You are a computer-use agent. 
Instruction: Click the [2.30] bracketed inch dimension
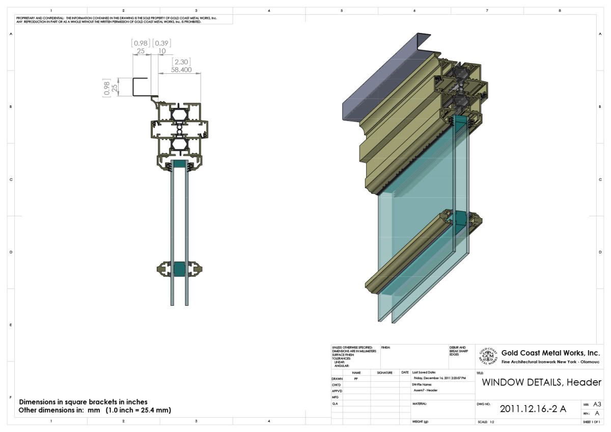click(181, 62)
